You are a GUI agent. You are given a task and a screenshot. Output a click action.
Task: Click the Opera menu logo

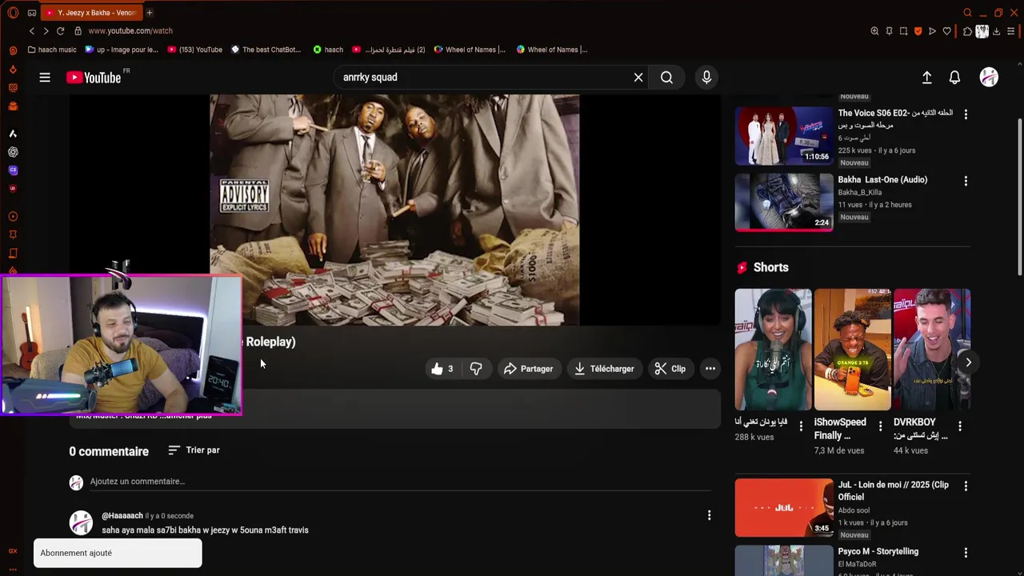point(13,13)
